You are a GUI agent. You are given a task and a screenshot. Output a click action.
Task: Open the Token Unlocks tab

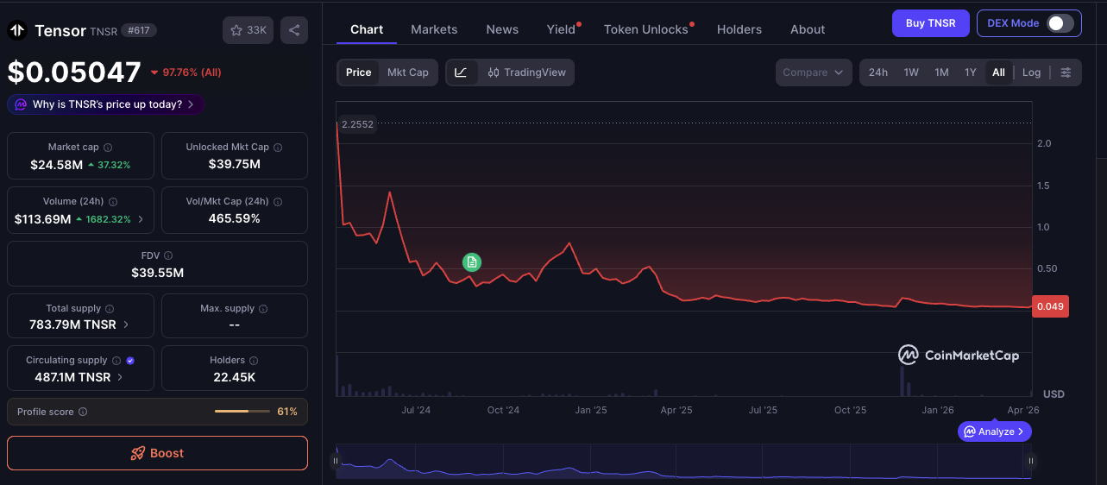click(646, 29)
